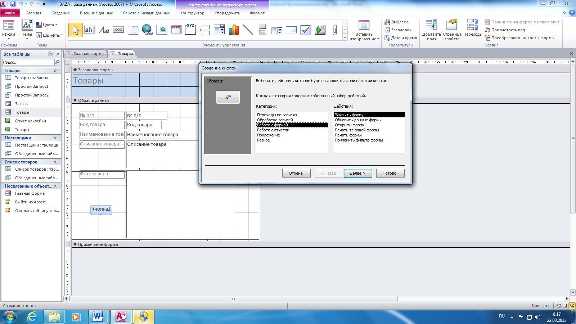Open the Режим (View) dropdown
This screenshot has height=324, width=576.
(x=9, y=30)
